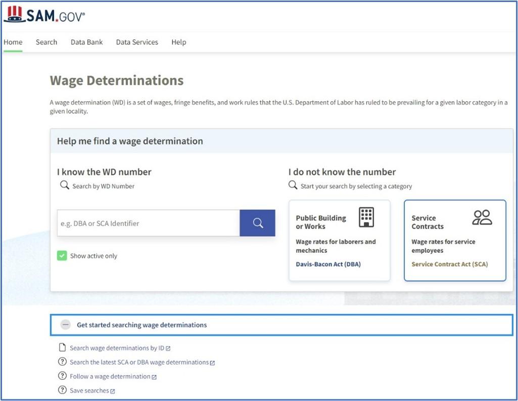Open Search the latest SCA or DBA link
The image size is (518, 401).
pyautogui.click(x=139, y=363)
